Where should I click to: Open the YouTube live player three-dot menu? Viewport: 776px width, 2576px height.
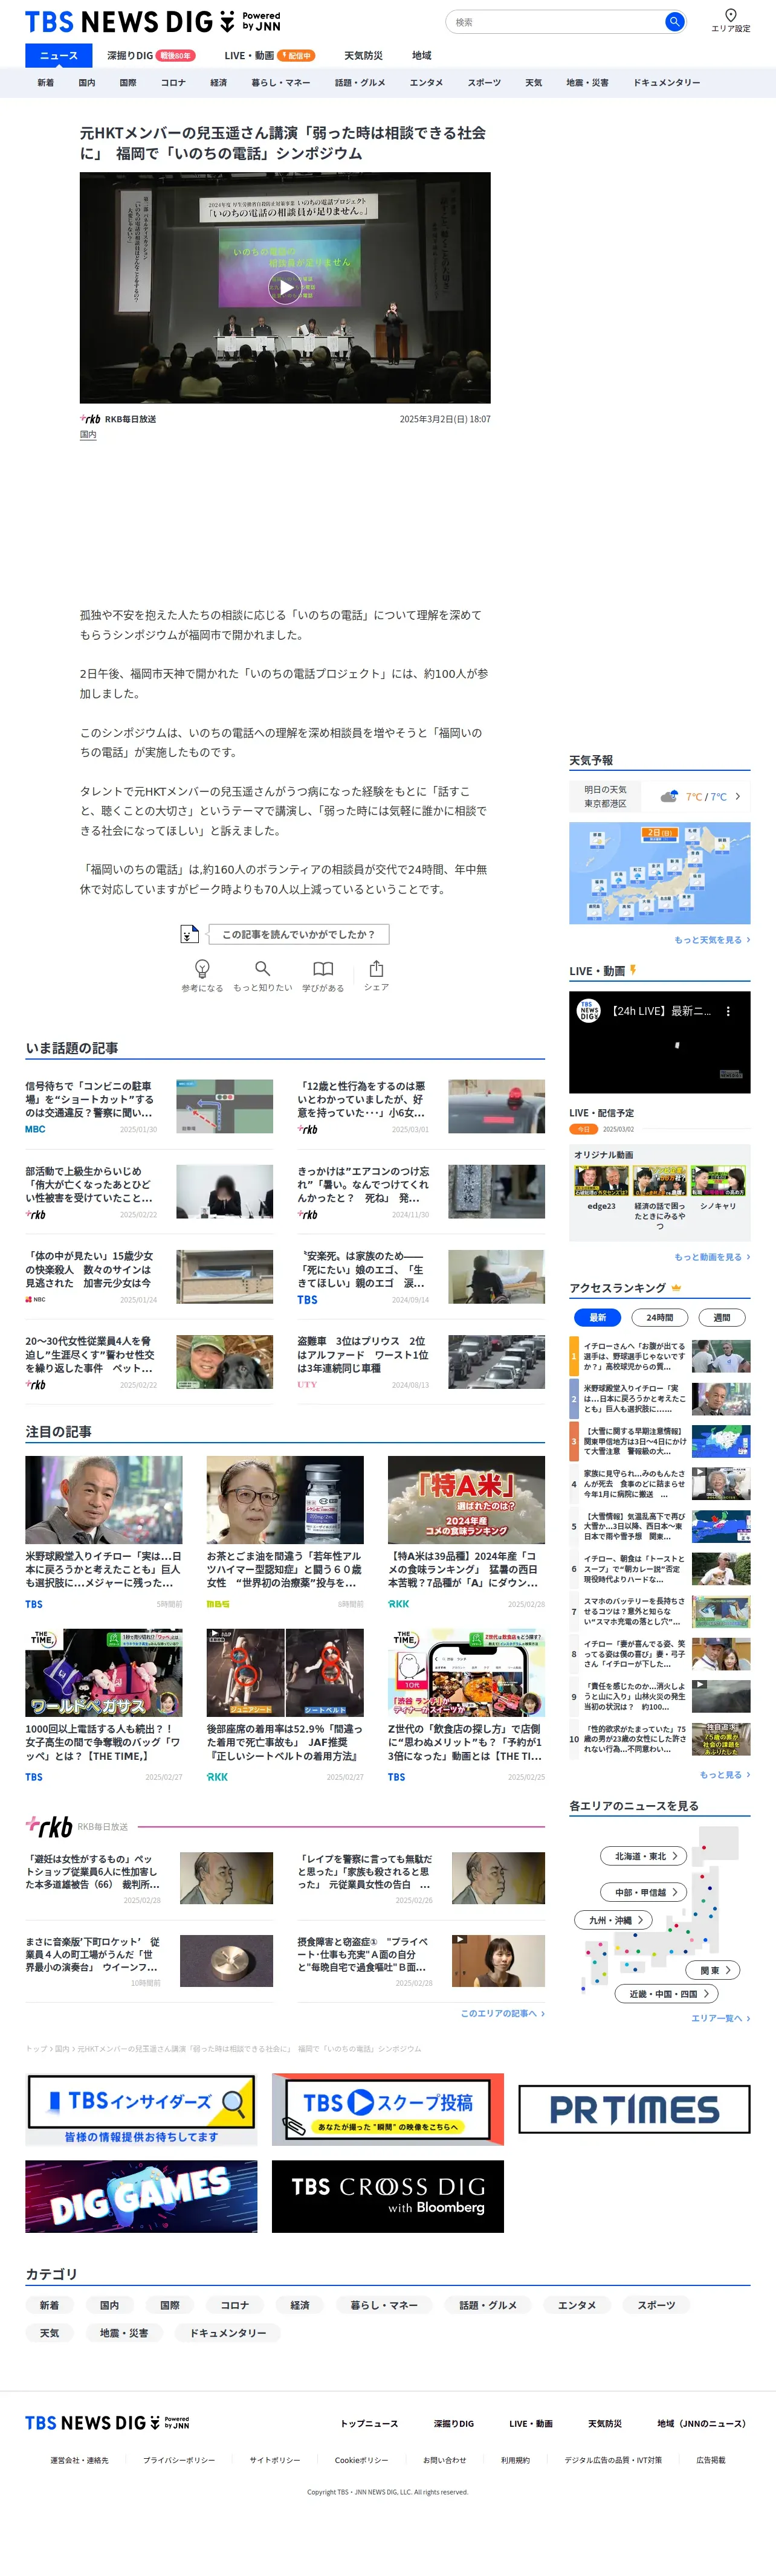[x=728, y=1011]
